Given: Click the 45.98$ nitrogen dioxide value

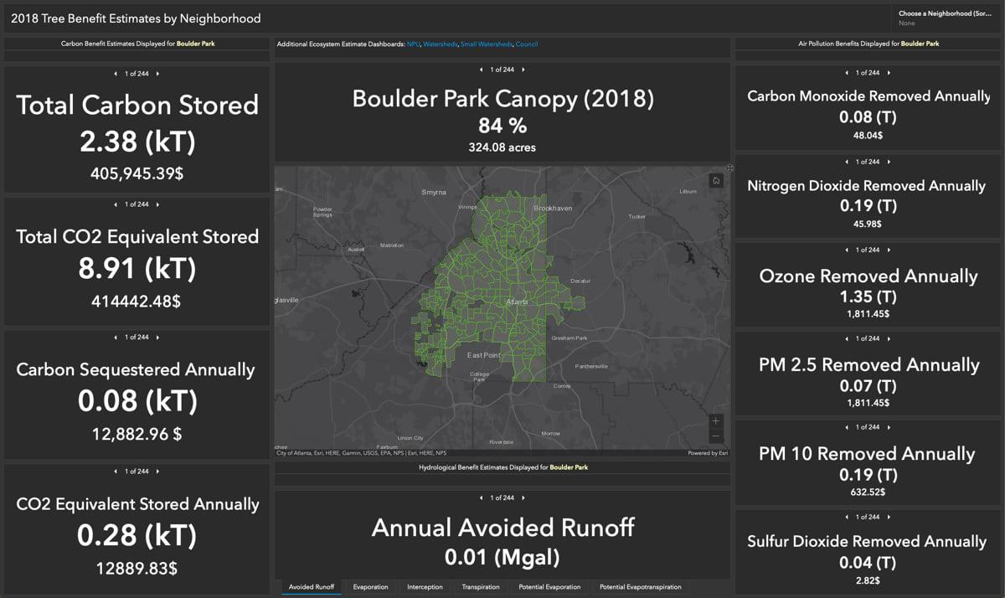Looking at the screenshot, I should [x=868, y=224].
